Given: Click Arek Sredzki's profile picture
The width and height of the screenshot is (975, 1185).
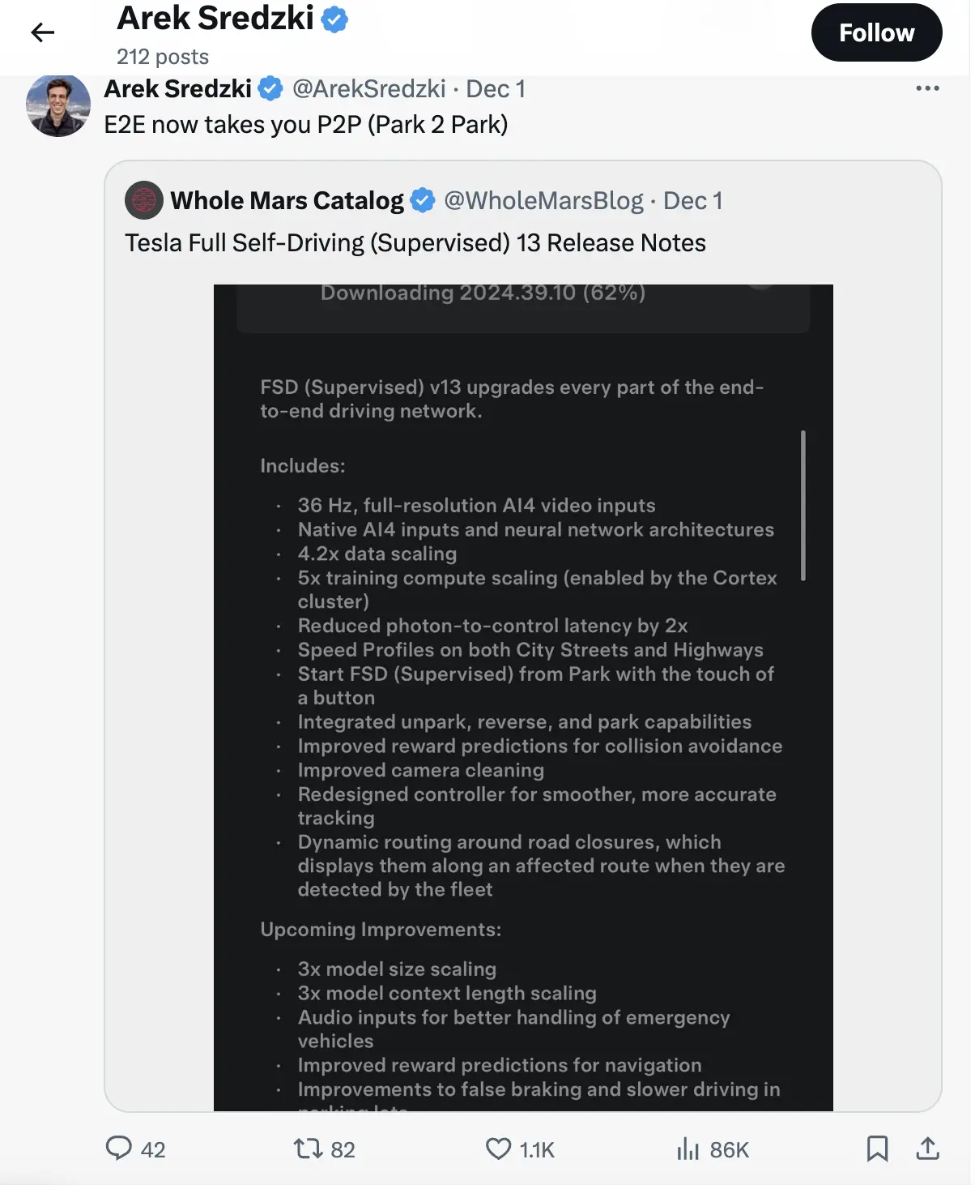Looking at the screenshot, I should click(x=58, y=105).
